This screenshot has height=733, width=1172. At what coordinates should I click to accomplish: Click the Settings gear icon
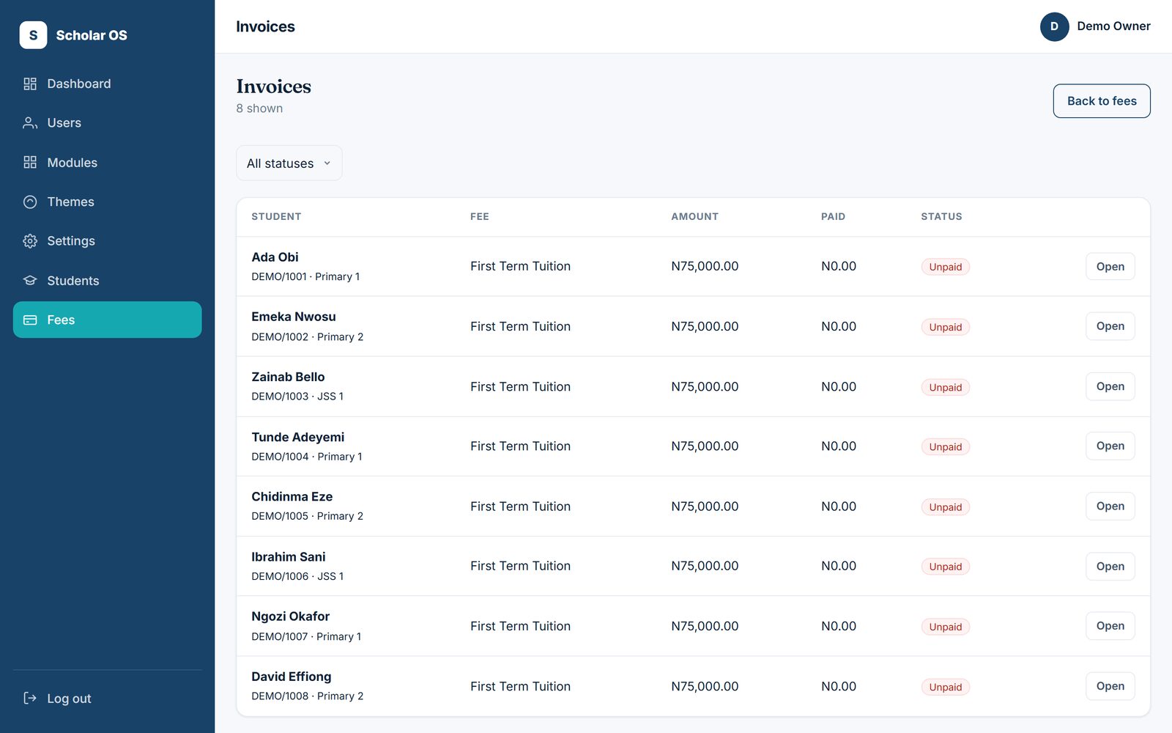pos(30,241)
